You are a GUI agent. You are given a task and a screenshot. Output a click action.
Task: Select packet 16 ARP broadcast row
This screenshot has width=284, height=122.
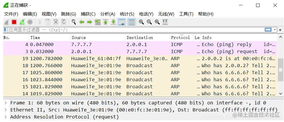point(140,80)
